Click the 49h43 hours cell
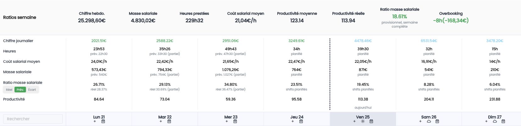The image size is (521, 126). pyautogui.click(x=231, y=49)
